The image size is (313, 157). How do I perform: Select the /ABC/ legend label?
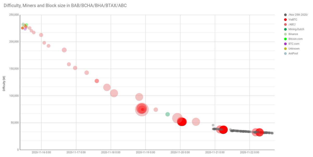click(292, 24)
